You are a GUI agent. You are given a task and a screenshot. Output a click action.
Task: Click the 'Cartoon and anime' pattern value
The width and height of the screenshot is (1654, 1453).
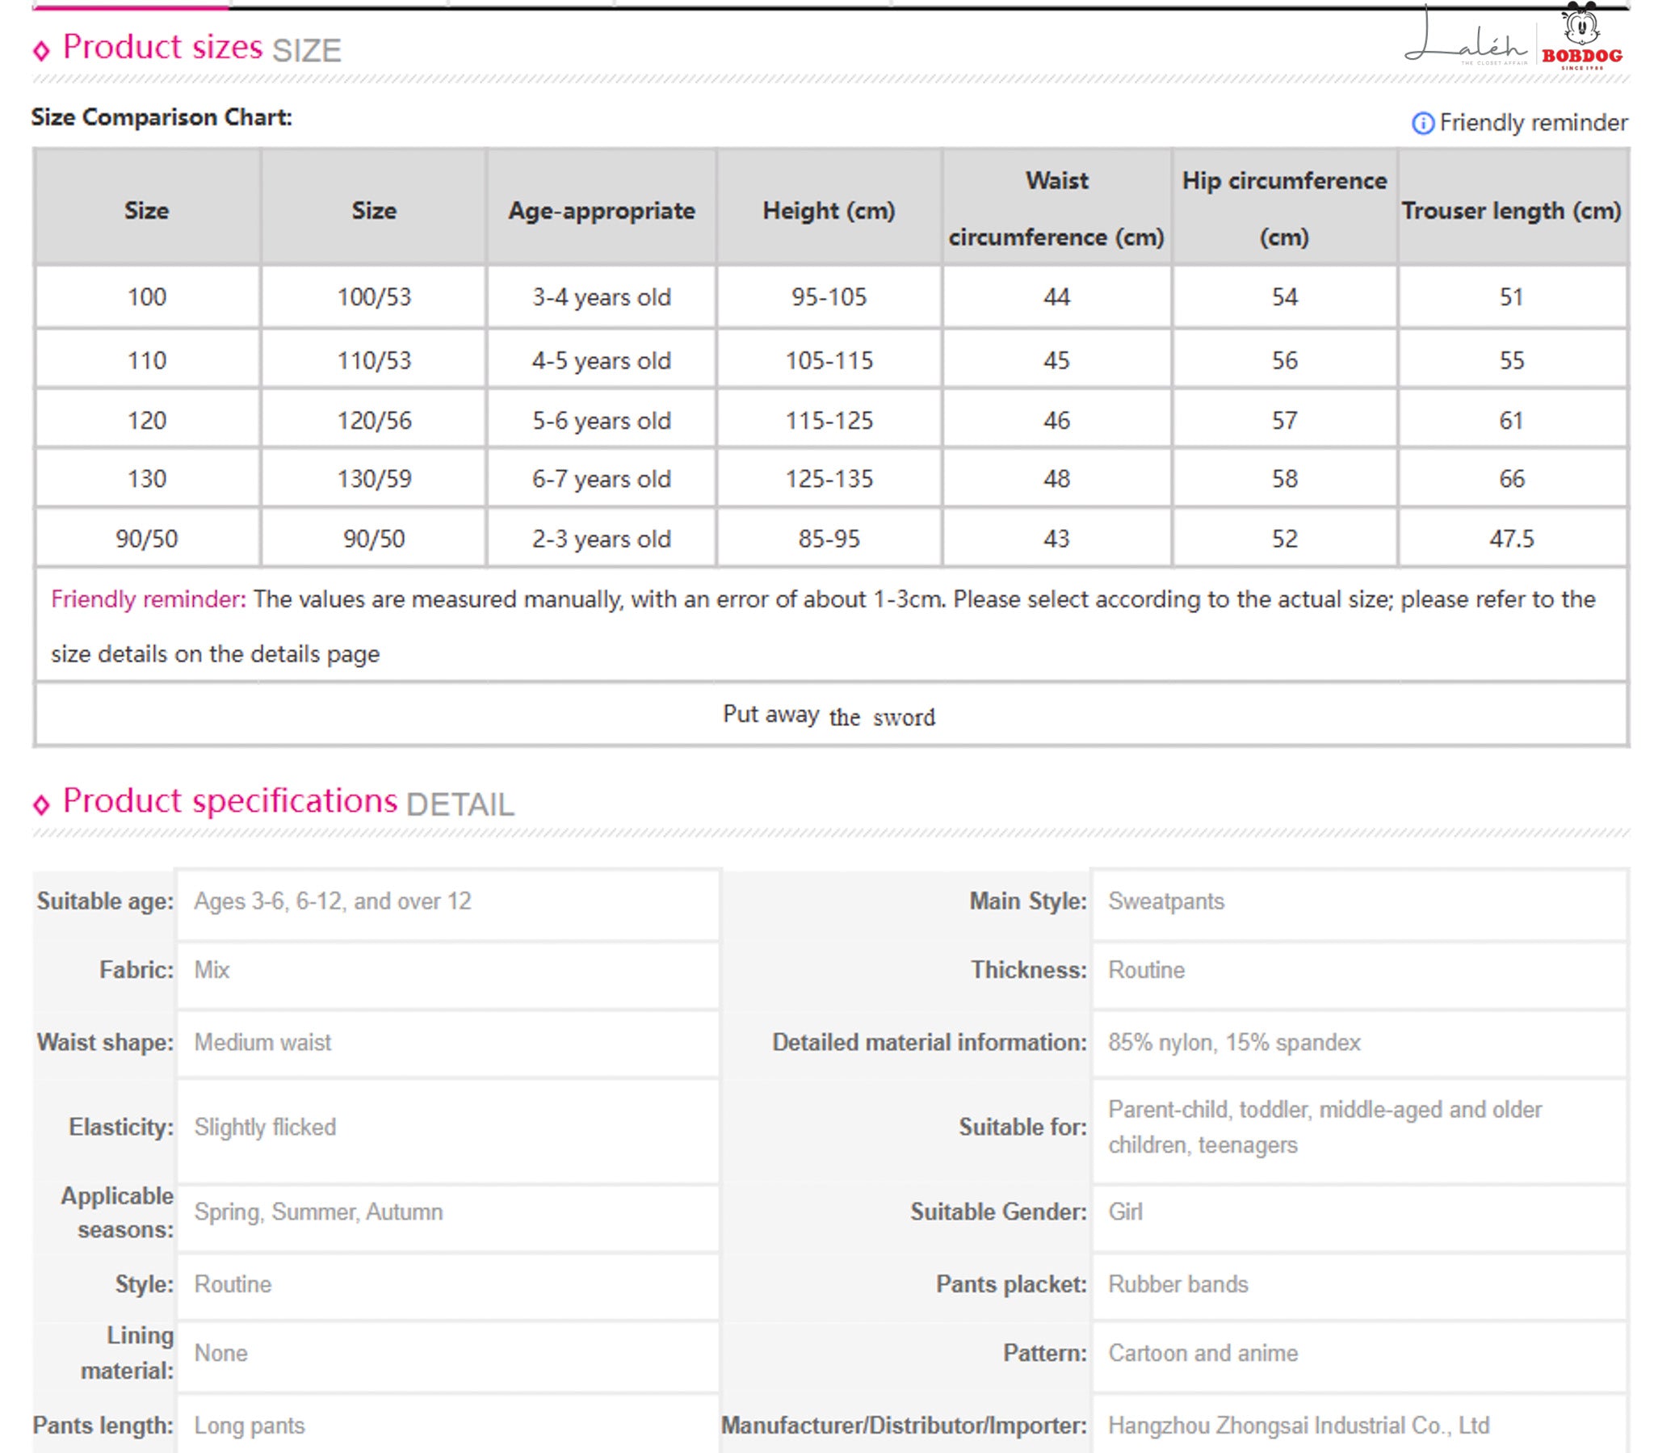[1203, 1353]
